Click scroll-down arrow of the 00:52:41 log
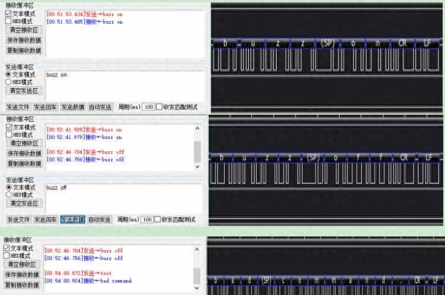This screenshot has width=445, height=295. [197, 167]
